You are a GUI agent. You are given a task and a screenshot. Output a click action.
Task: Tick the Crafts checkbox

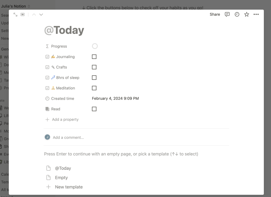[x=94, y=67]
